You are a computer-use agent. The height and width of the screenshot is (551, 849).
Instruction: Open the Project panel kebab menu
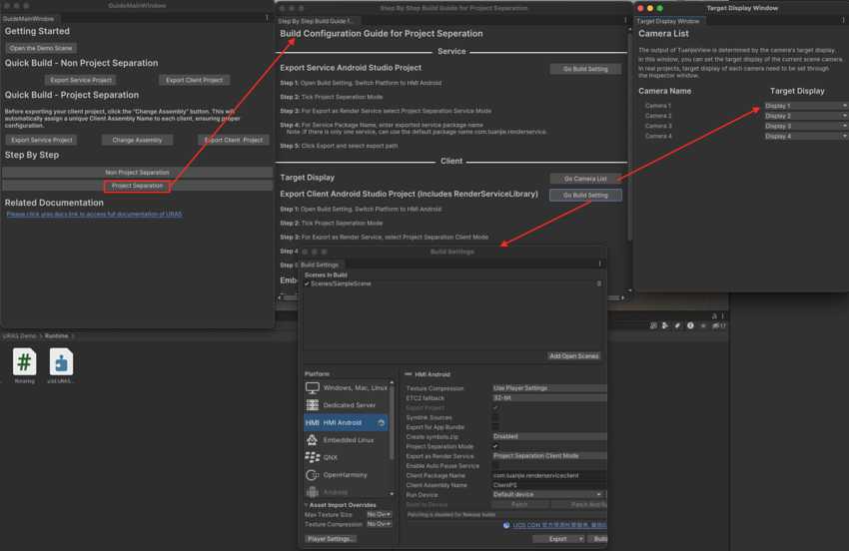tap(723, 315)
